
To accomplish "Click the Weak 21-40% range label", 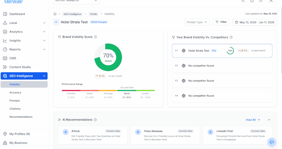I will tap(90, 95).
